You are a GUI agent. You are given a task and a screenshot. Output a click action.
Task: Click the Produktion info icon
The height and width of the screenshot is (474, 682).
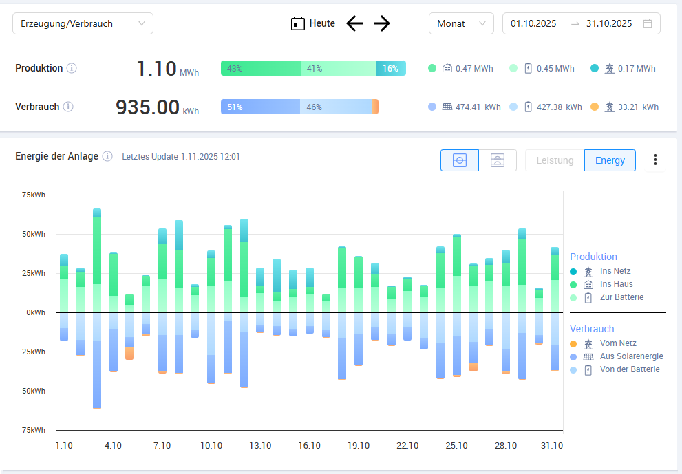point(72,68)
